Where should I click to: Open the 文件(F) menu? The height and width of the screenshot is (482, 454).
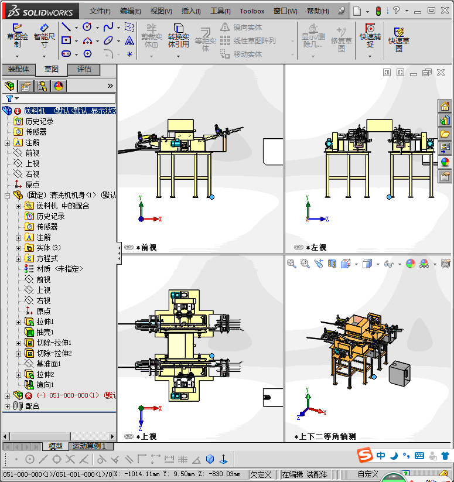click(100, 11)
